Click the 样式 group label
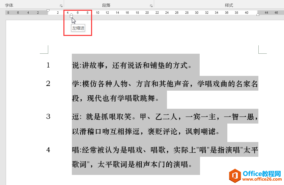Viewport: 284px width, 185px height. pyautogui.click(x=229, y=5)
